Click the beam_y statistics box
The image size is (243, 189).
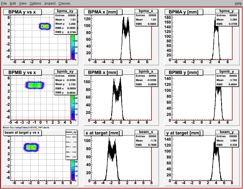tap(227, 138)
